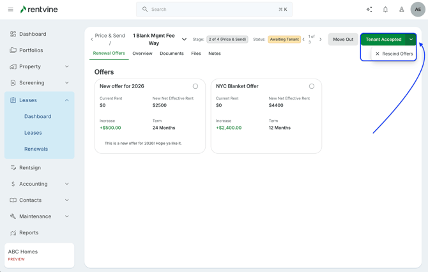Open the dropdown beside 1 Blank Mgmt Fee Way
428x272 pixels.
[x=184, y=40]
